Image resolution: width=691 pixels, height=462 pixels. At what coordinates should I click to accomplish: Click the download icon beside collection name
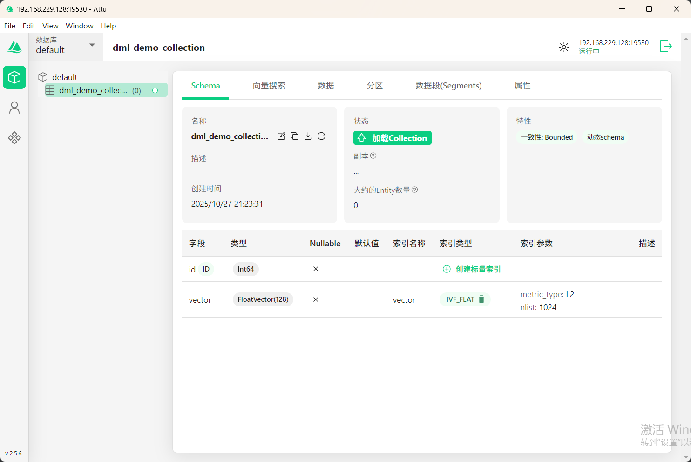point(308,136)
